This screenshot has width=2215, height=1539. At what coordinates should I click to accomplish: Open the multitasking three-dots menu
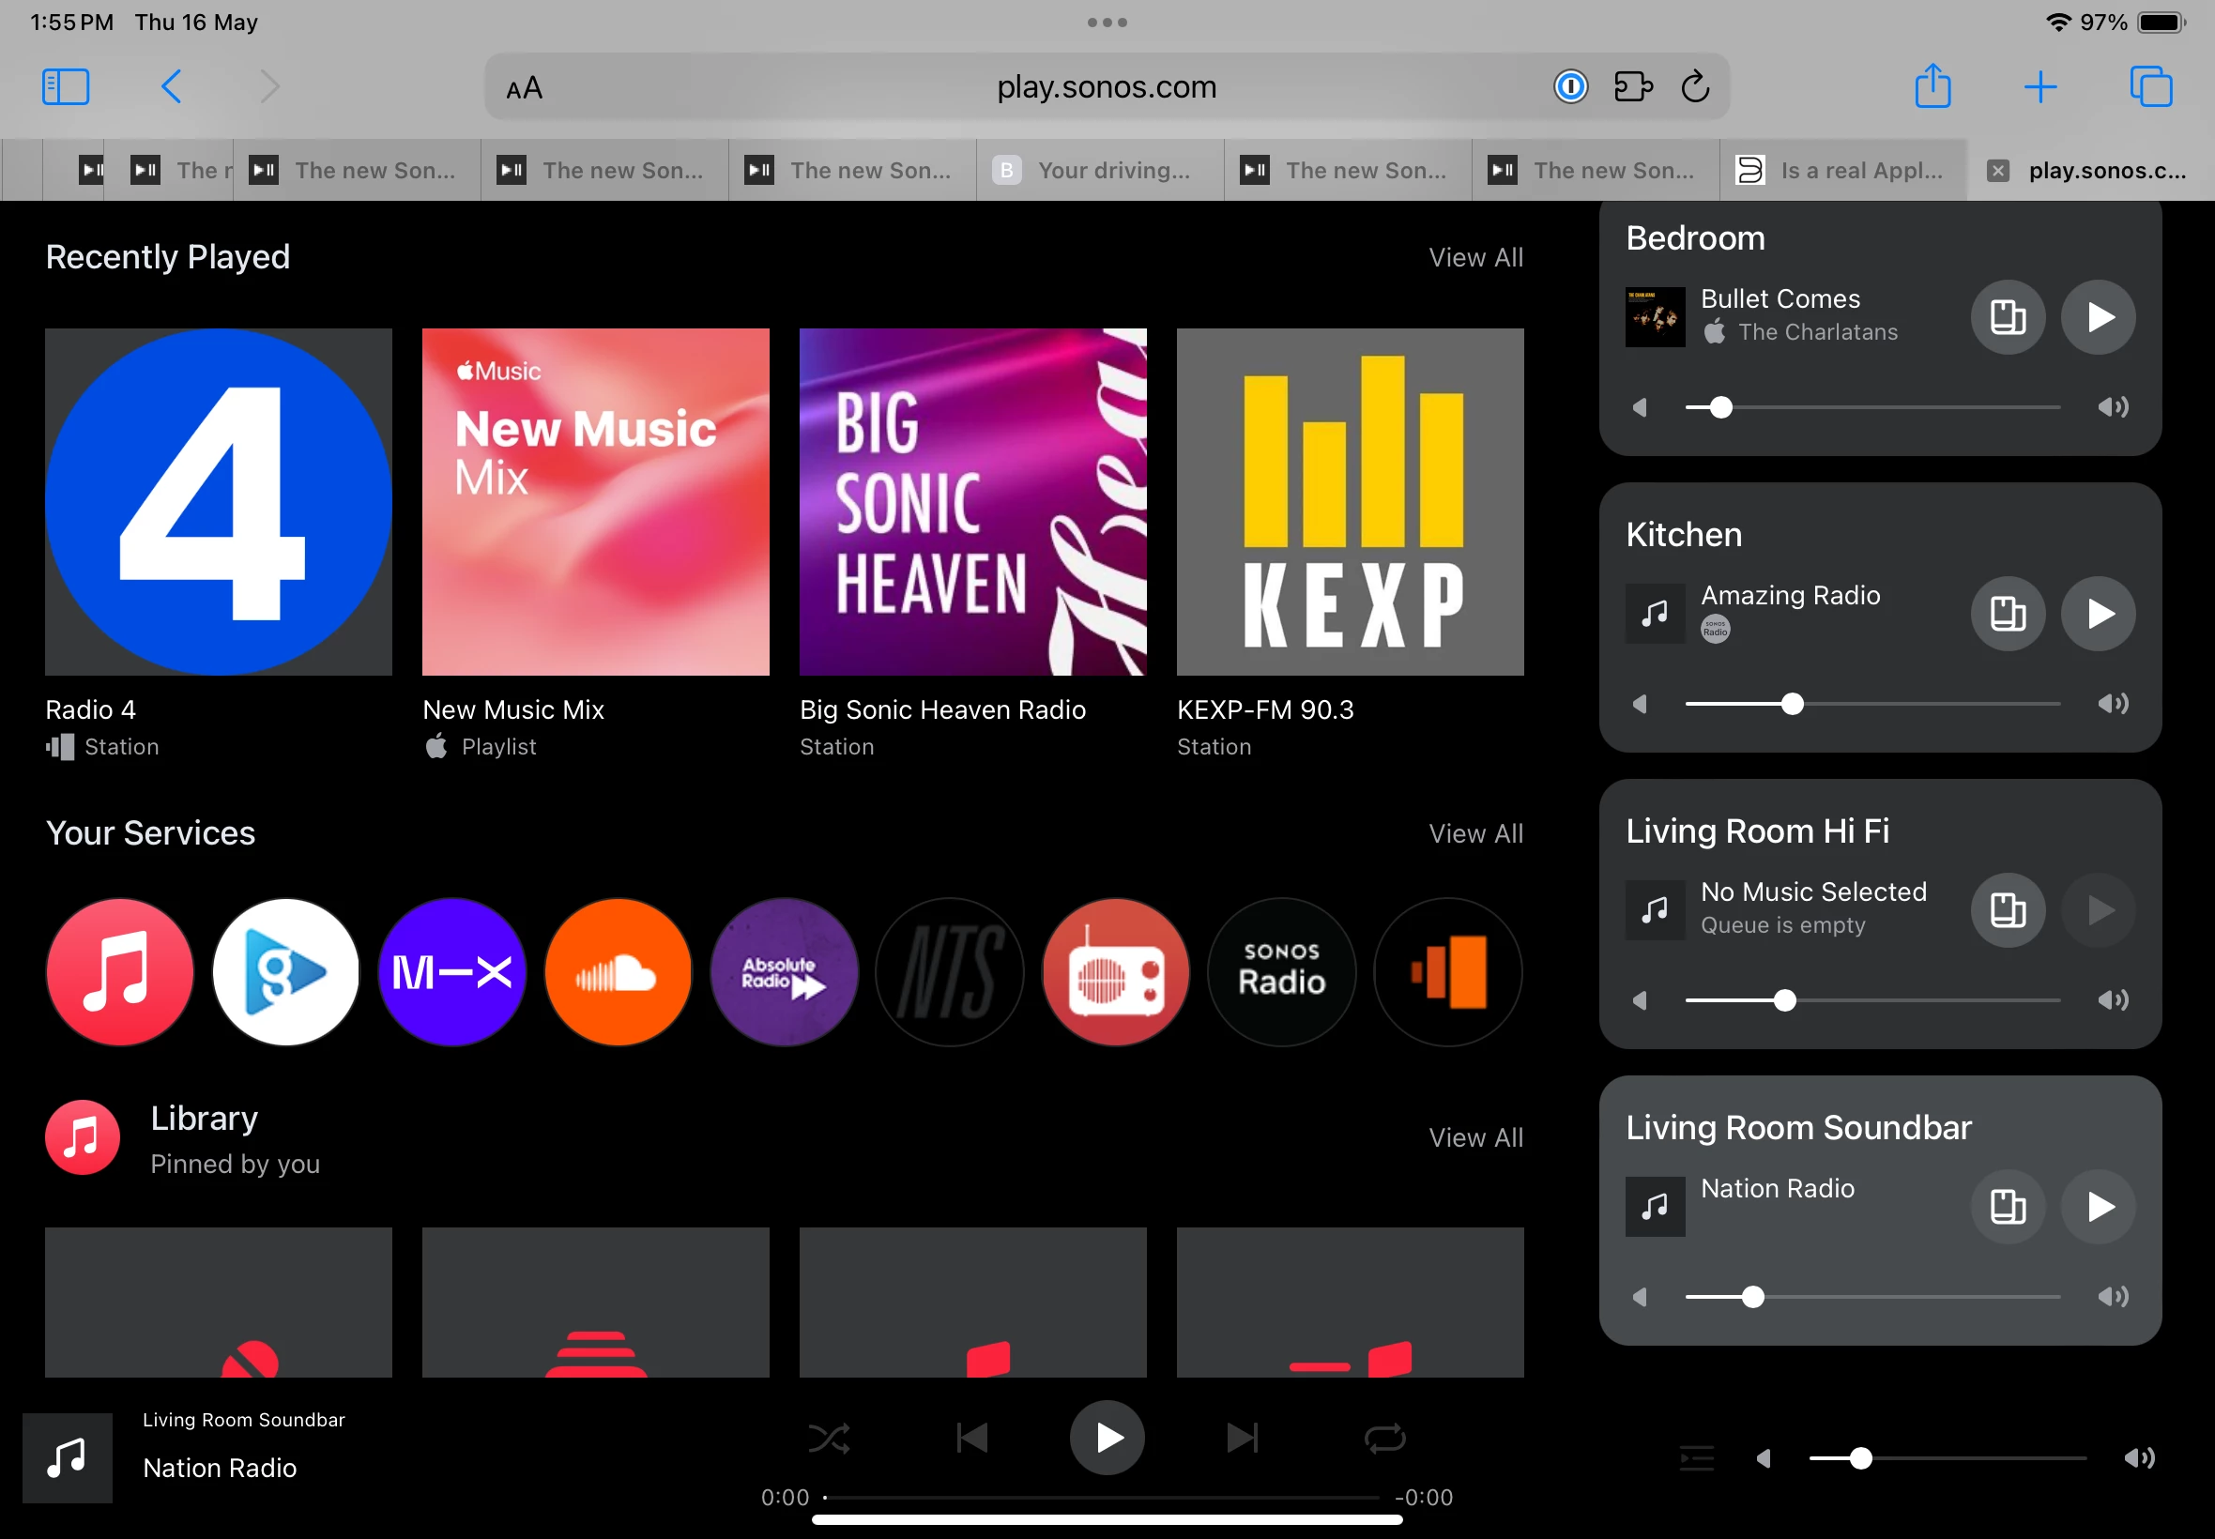pyautogui.click(x=1107, y=23)
